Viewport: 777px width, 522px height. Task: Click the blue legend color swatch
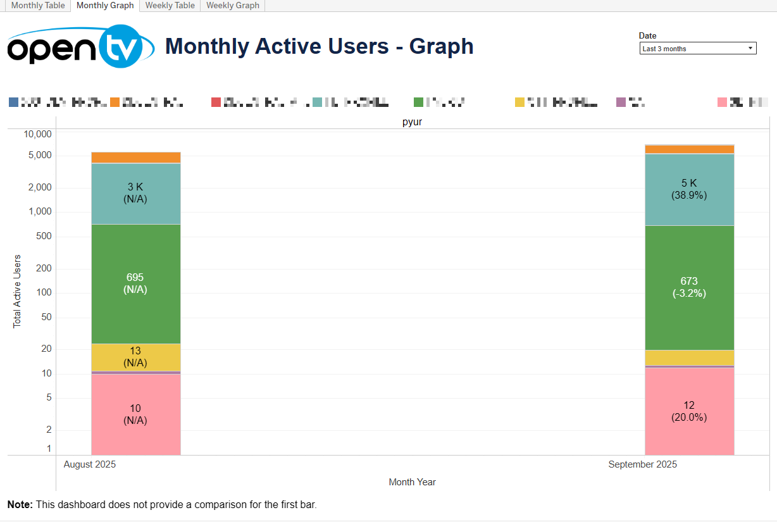pos(14,102)
